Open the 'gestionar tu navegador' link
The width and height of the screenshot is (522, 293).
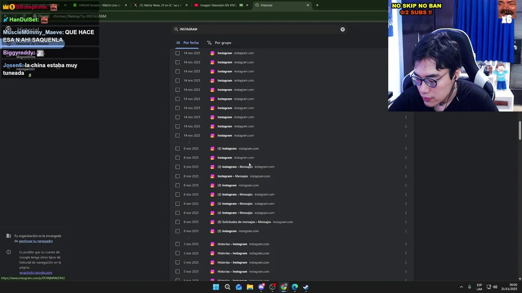click(x=36, y=241)
